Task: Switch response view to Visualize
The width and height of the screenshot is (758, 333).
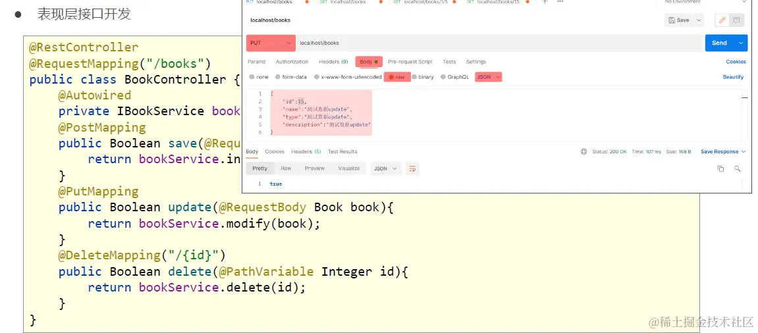Action: click(x=349, y=168)
